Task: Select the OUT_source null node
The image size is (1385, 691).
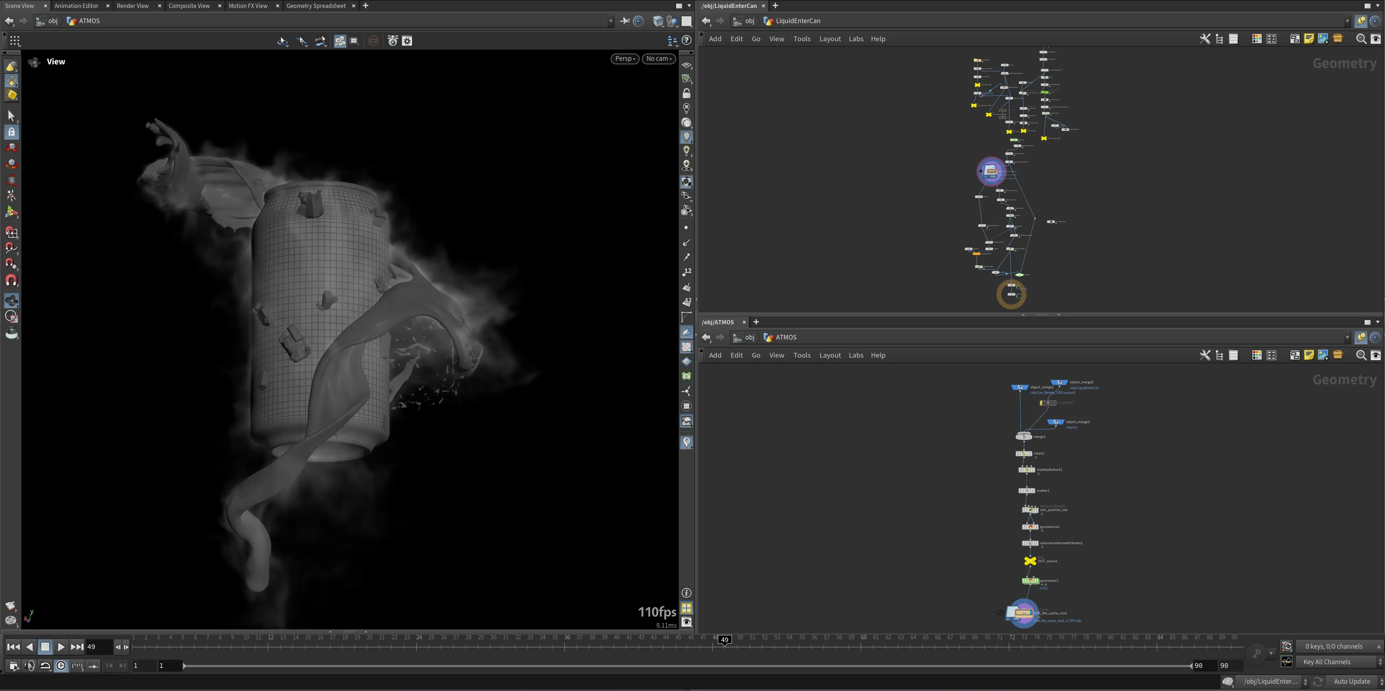Action: pos(1030,560)
